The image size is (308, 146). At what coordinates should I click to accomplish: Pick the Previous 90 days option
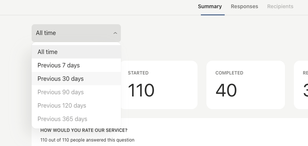76,92
